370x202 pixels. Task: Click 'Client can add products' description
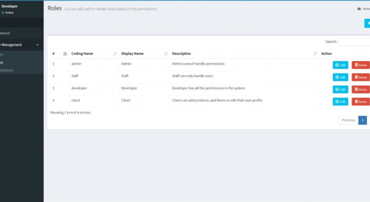217,100
